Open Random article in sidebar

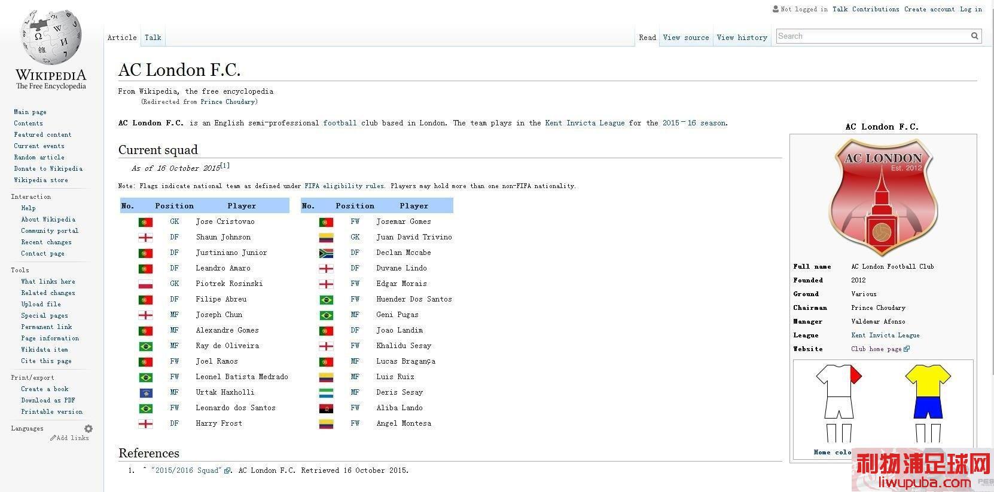pos(39,158)
